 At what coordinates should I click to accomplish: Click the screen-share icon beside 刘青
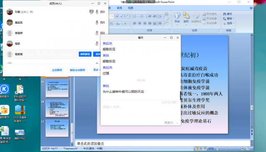[91, 12]
